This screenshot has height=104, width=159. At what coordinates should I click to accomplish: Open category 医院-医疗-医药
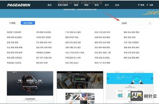[42, 63]
